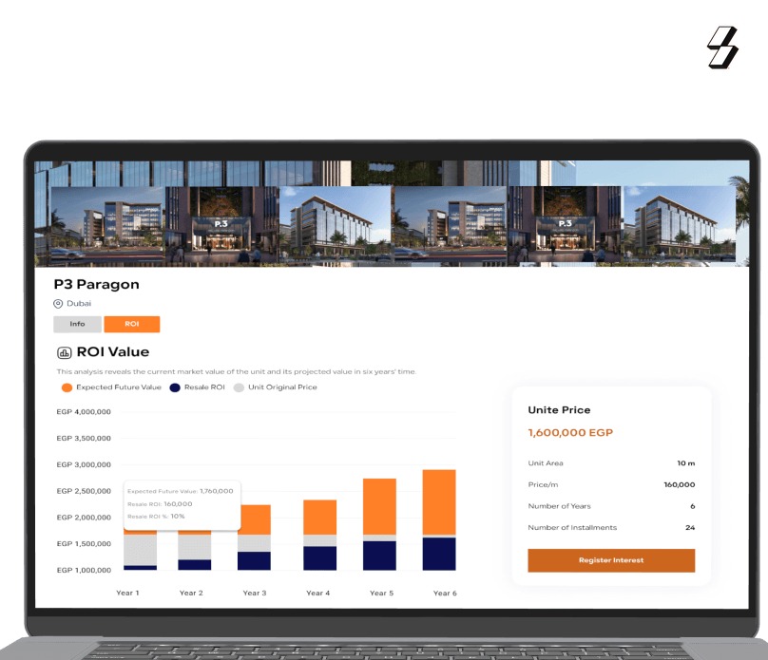Click the location pin icon beside Dubai
Image resolution: width=768 pixels, height=660 pixels.
tap(58, 304)
